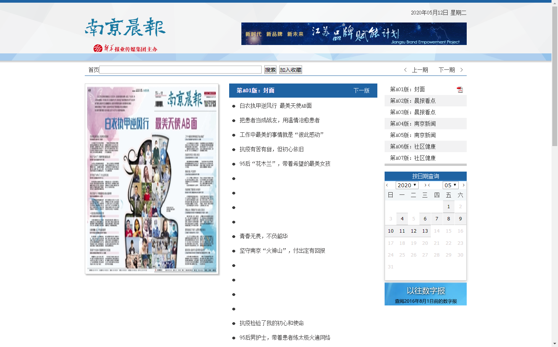This screenshot has height=347, width=558.
Task: Click inside the search input field
Action: [x=180, y=69]
